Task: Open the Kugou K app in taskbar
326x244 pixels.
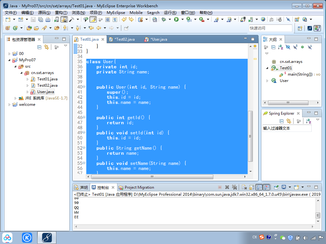Action: click(27, 238)
